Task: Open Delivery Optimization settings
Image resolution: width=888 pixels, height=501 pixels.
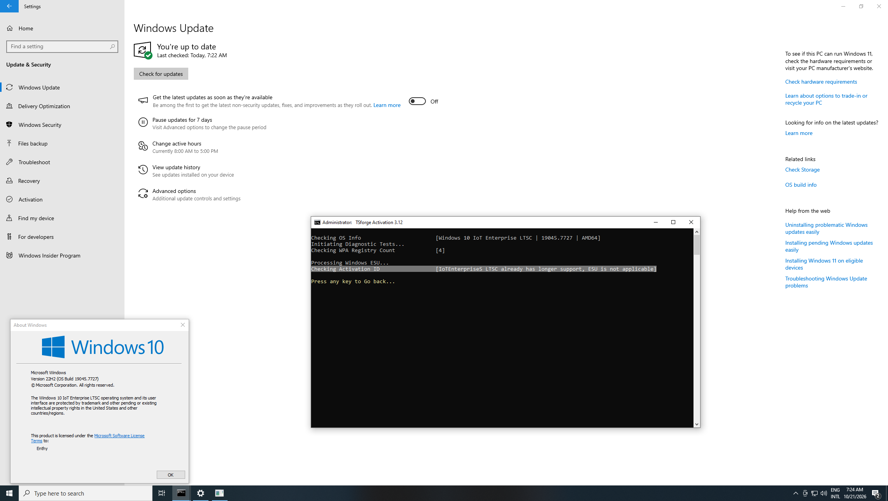Action: pyautogui.click(x=62, y=106)
